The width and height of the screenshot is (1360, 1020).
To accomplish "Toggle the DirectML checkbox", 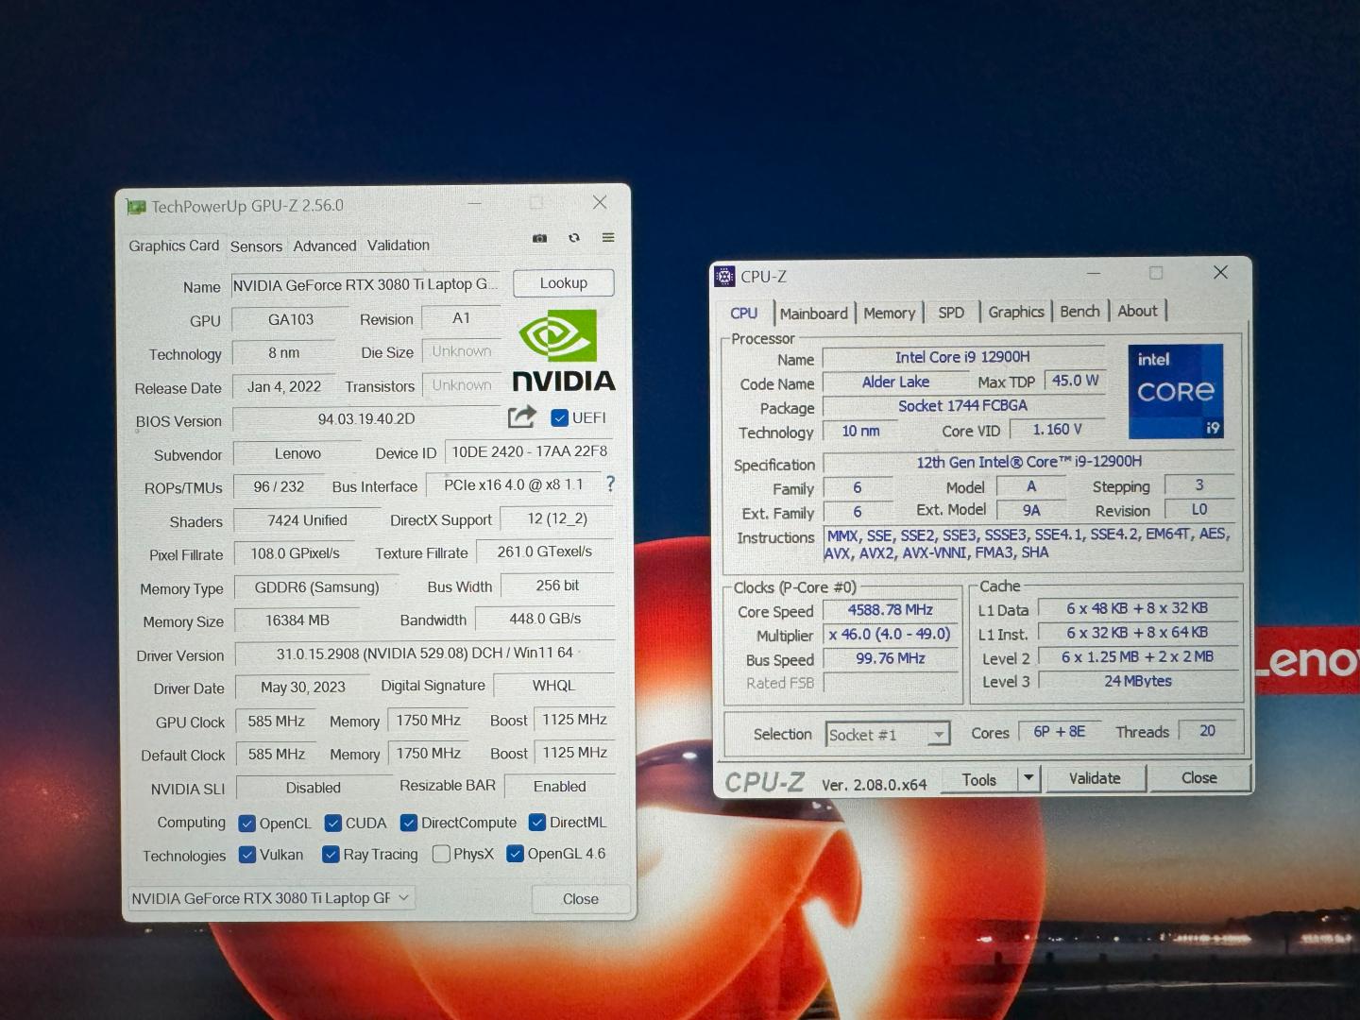I will pos(537,822).
